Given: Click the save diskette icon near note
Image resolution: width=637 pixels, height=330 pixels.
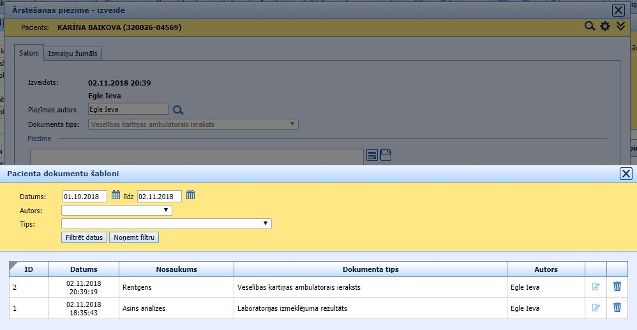Looking at the screenshot, I should (386, 154).
